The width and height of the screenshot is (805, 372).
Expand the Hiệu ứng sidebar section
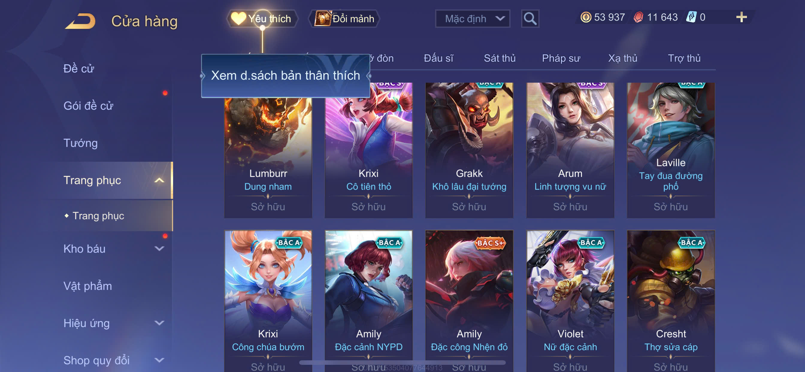(x=159, y=323)
